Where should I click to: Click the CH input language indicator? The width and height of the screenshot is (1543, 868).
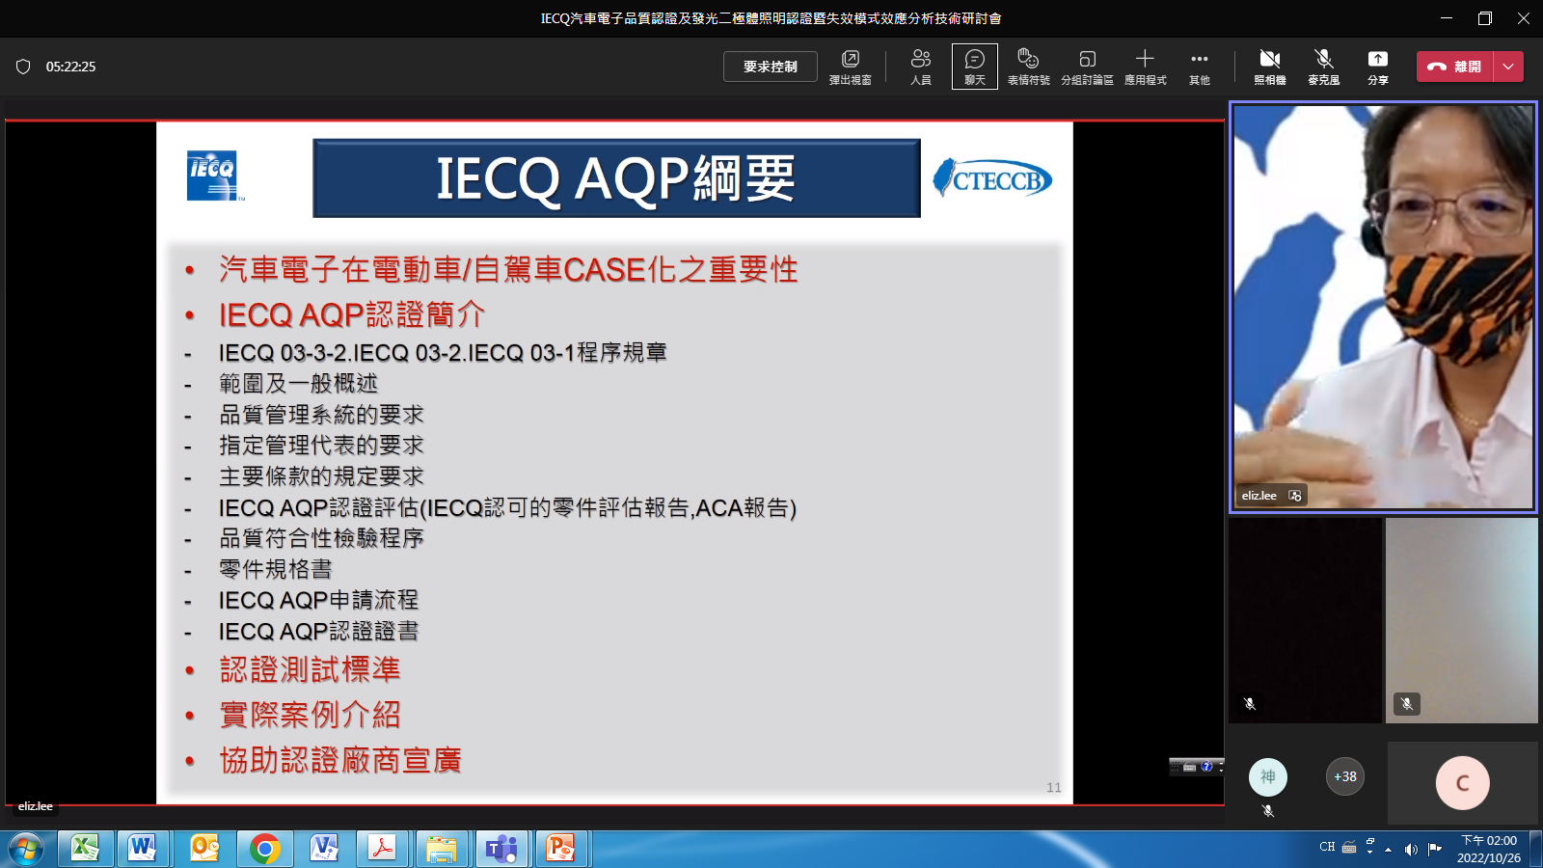click(1327, 847)
